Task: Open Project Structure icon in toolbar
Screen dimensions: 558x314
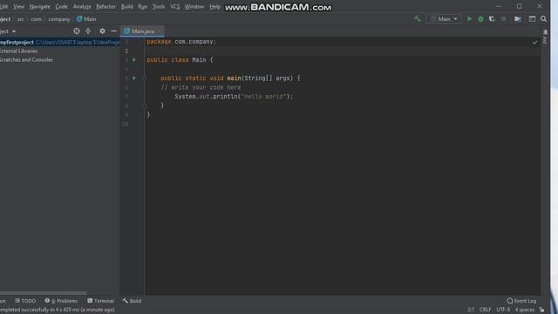Action: (518, 19)
